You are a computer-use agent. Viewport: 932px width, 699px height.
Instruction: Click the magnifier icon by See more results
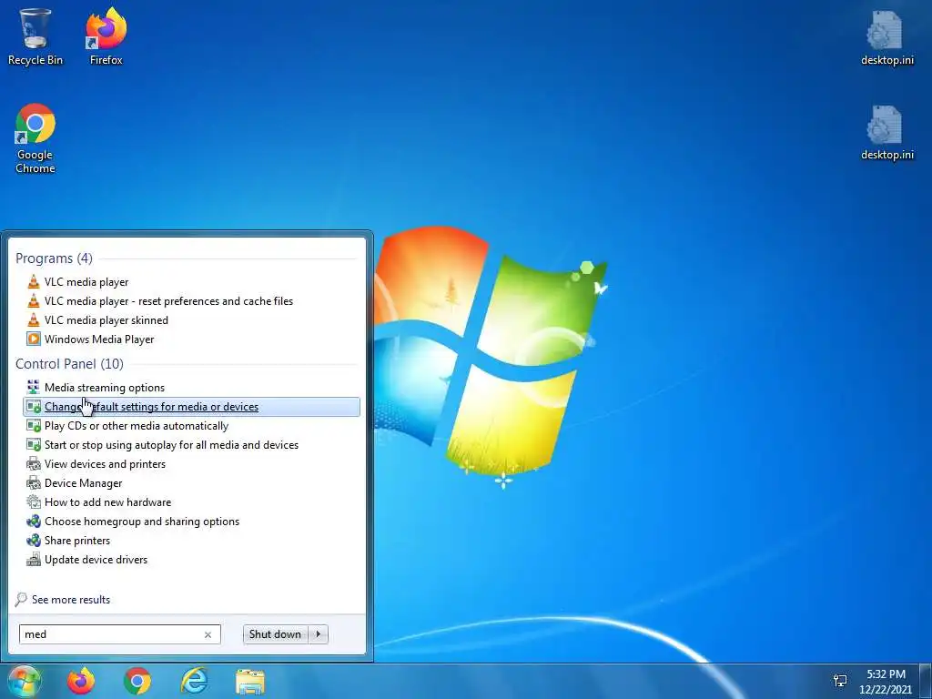21,599
